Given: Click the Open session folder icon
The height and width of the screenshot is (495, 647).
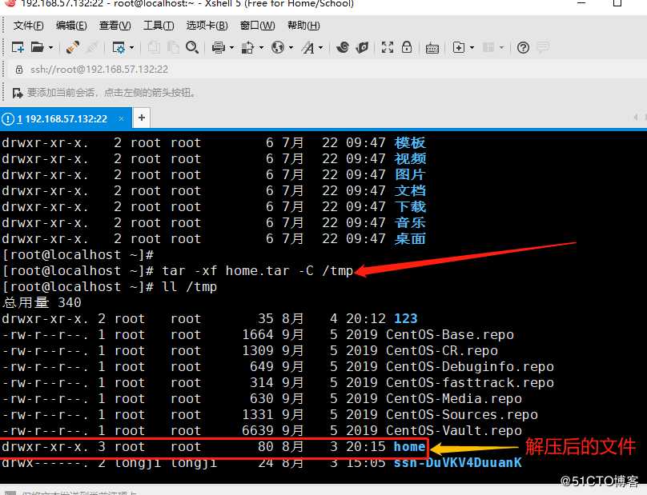Looking at the screenshot, I should (37, 47).
